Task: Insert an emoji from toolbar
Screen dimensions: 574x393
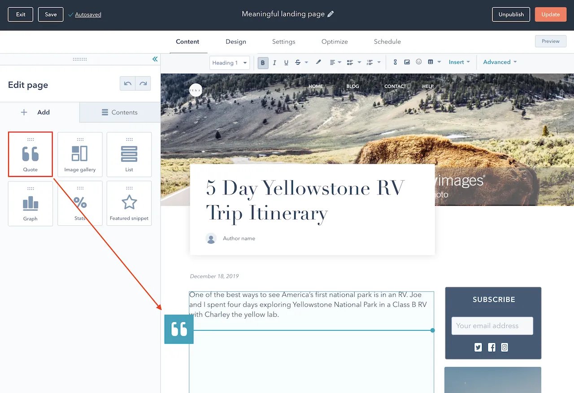Action: pos(419,62)
